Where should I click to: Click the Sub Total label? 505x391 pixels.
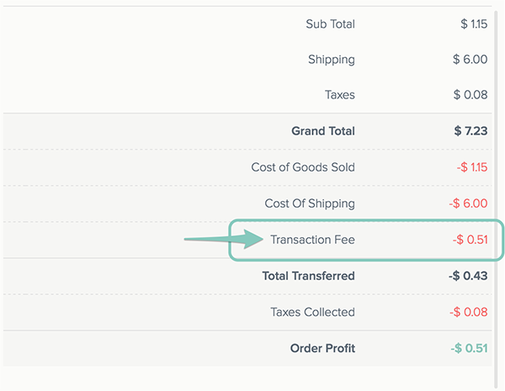pyautogui.click(x=330, y=24)
